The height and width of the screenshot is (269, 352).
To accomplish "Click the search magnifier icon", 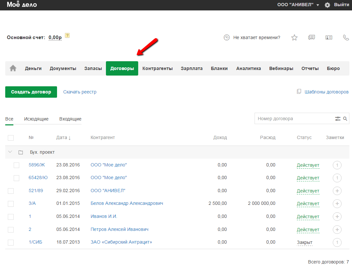I will click(345, 119).
